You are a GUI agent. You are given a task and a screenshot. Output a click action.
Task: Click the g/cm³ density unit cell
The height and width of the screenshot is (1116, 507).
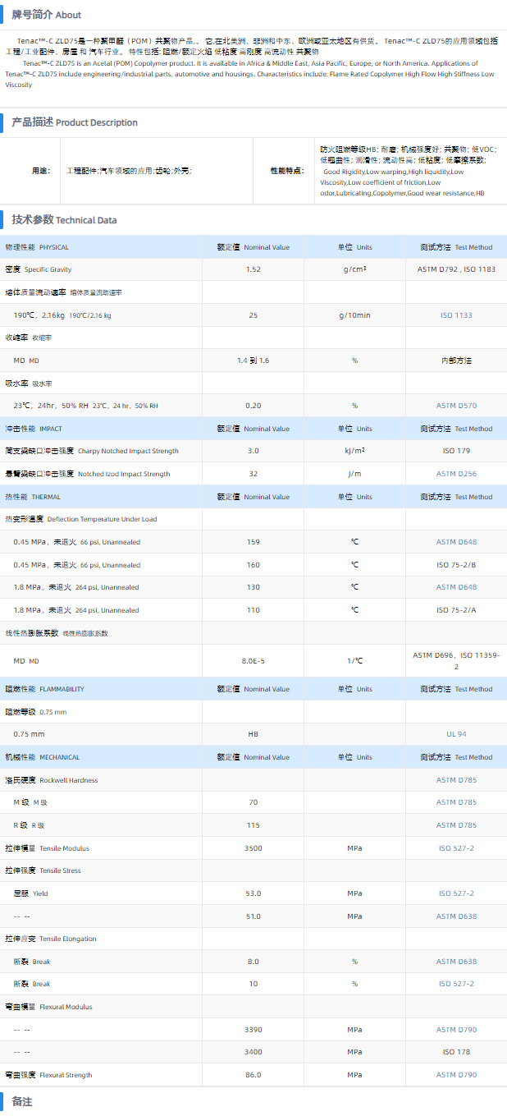point(354,269)
